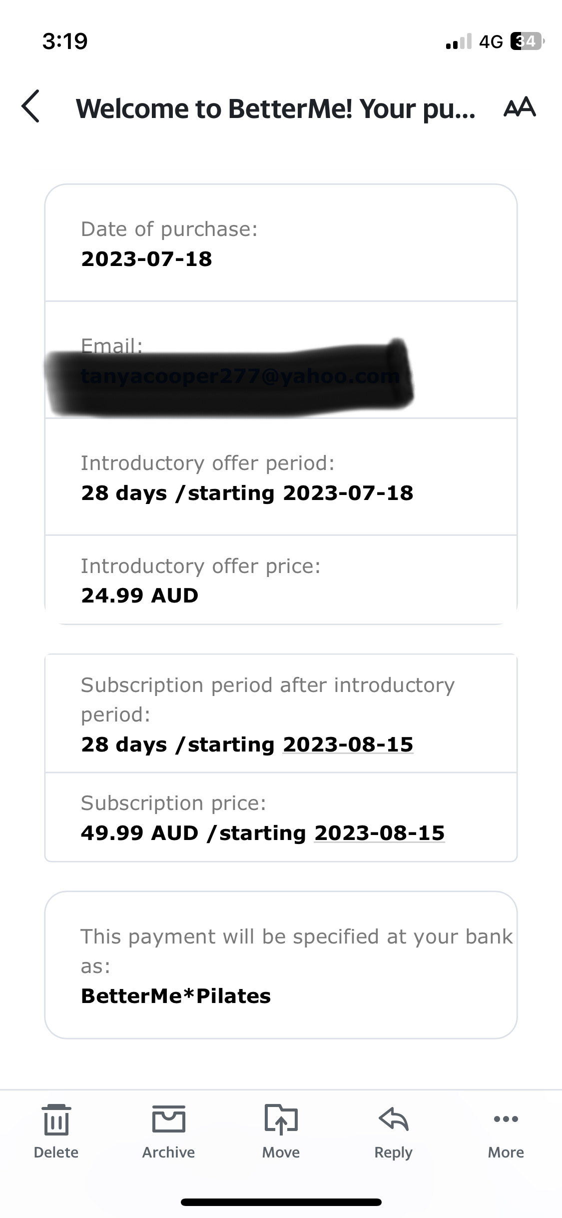562x1218 pixels.
Task: Tap the back chevron arrow
Action: [x=31, y=106]
